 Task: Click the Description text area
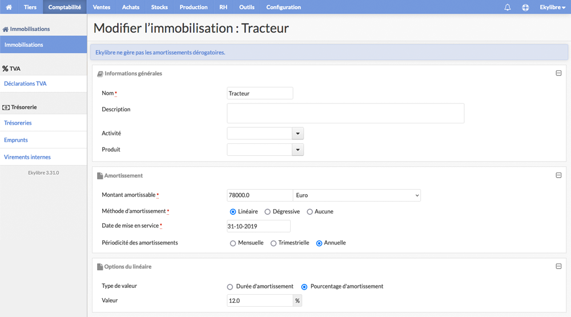coord(345,113)
